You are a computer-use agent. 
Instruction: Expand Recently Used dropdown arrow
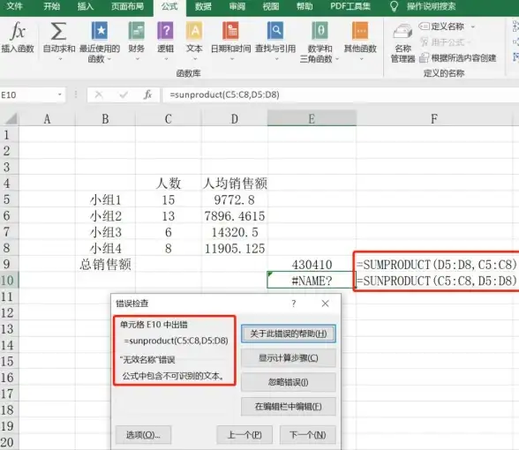point(109,59)
